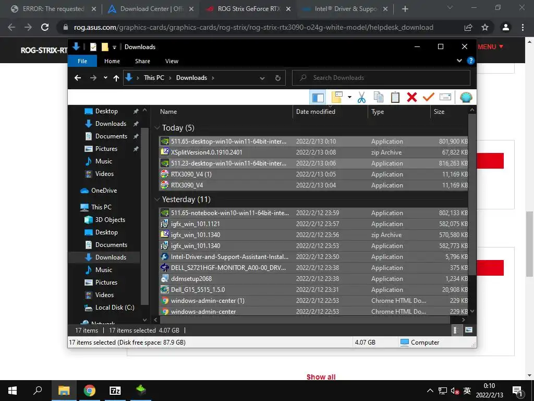534x401 pixels.
Task: Refresh the Downloads folder
Action: tap(278, 78)
